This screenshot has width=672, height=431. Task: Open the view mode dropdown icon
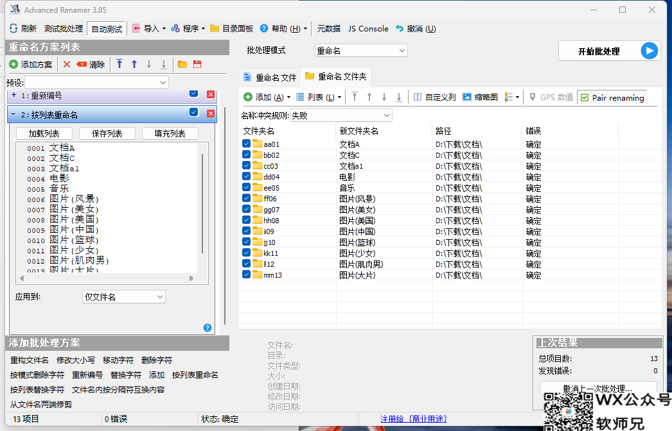click(512, 97)
